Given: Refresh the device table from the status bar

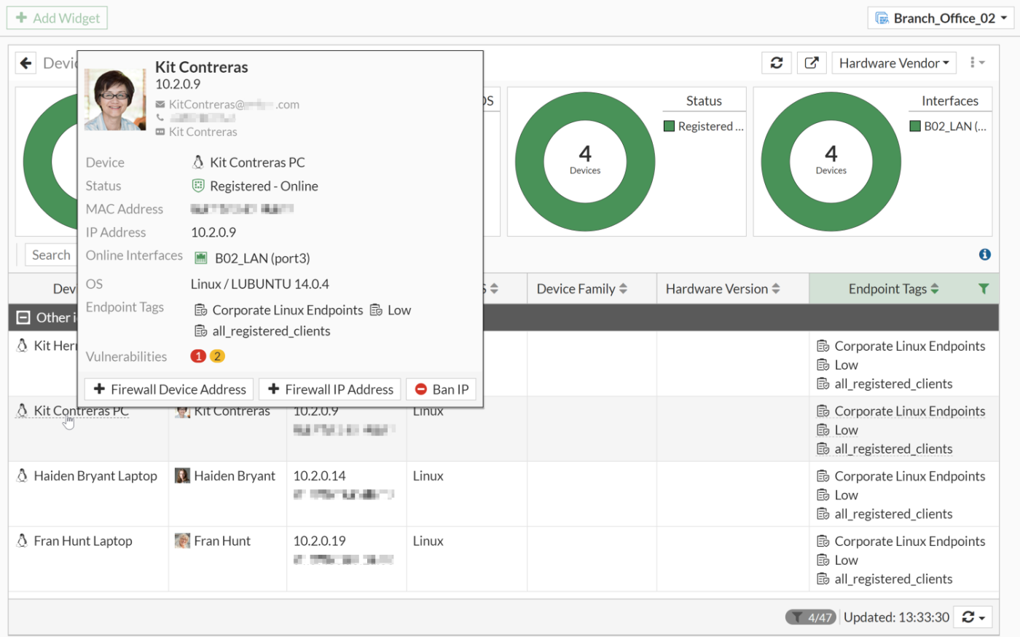Looking at the screenshot, I should (968, 617).
